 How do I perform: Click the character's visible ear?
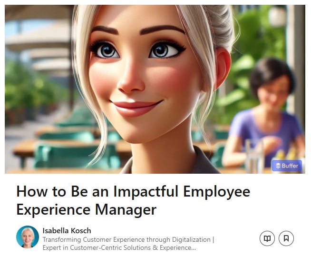click(x=222, y=69)
